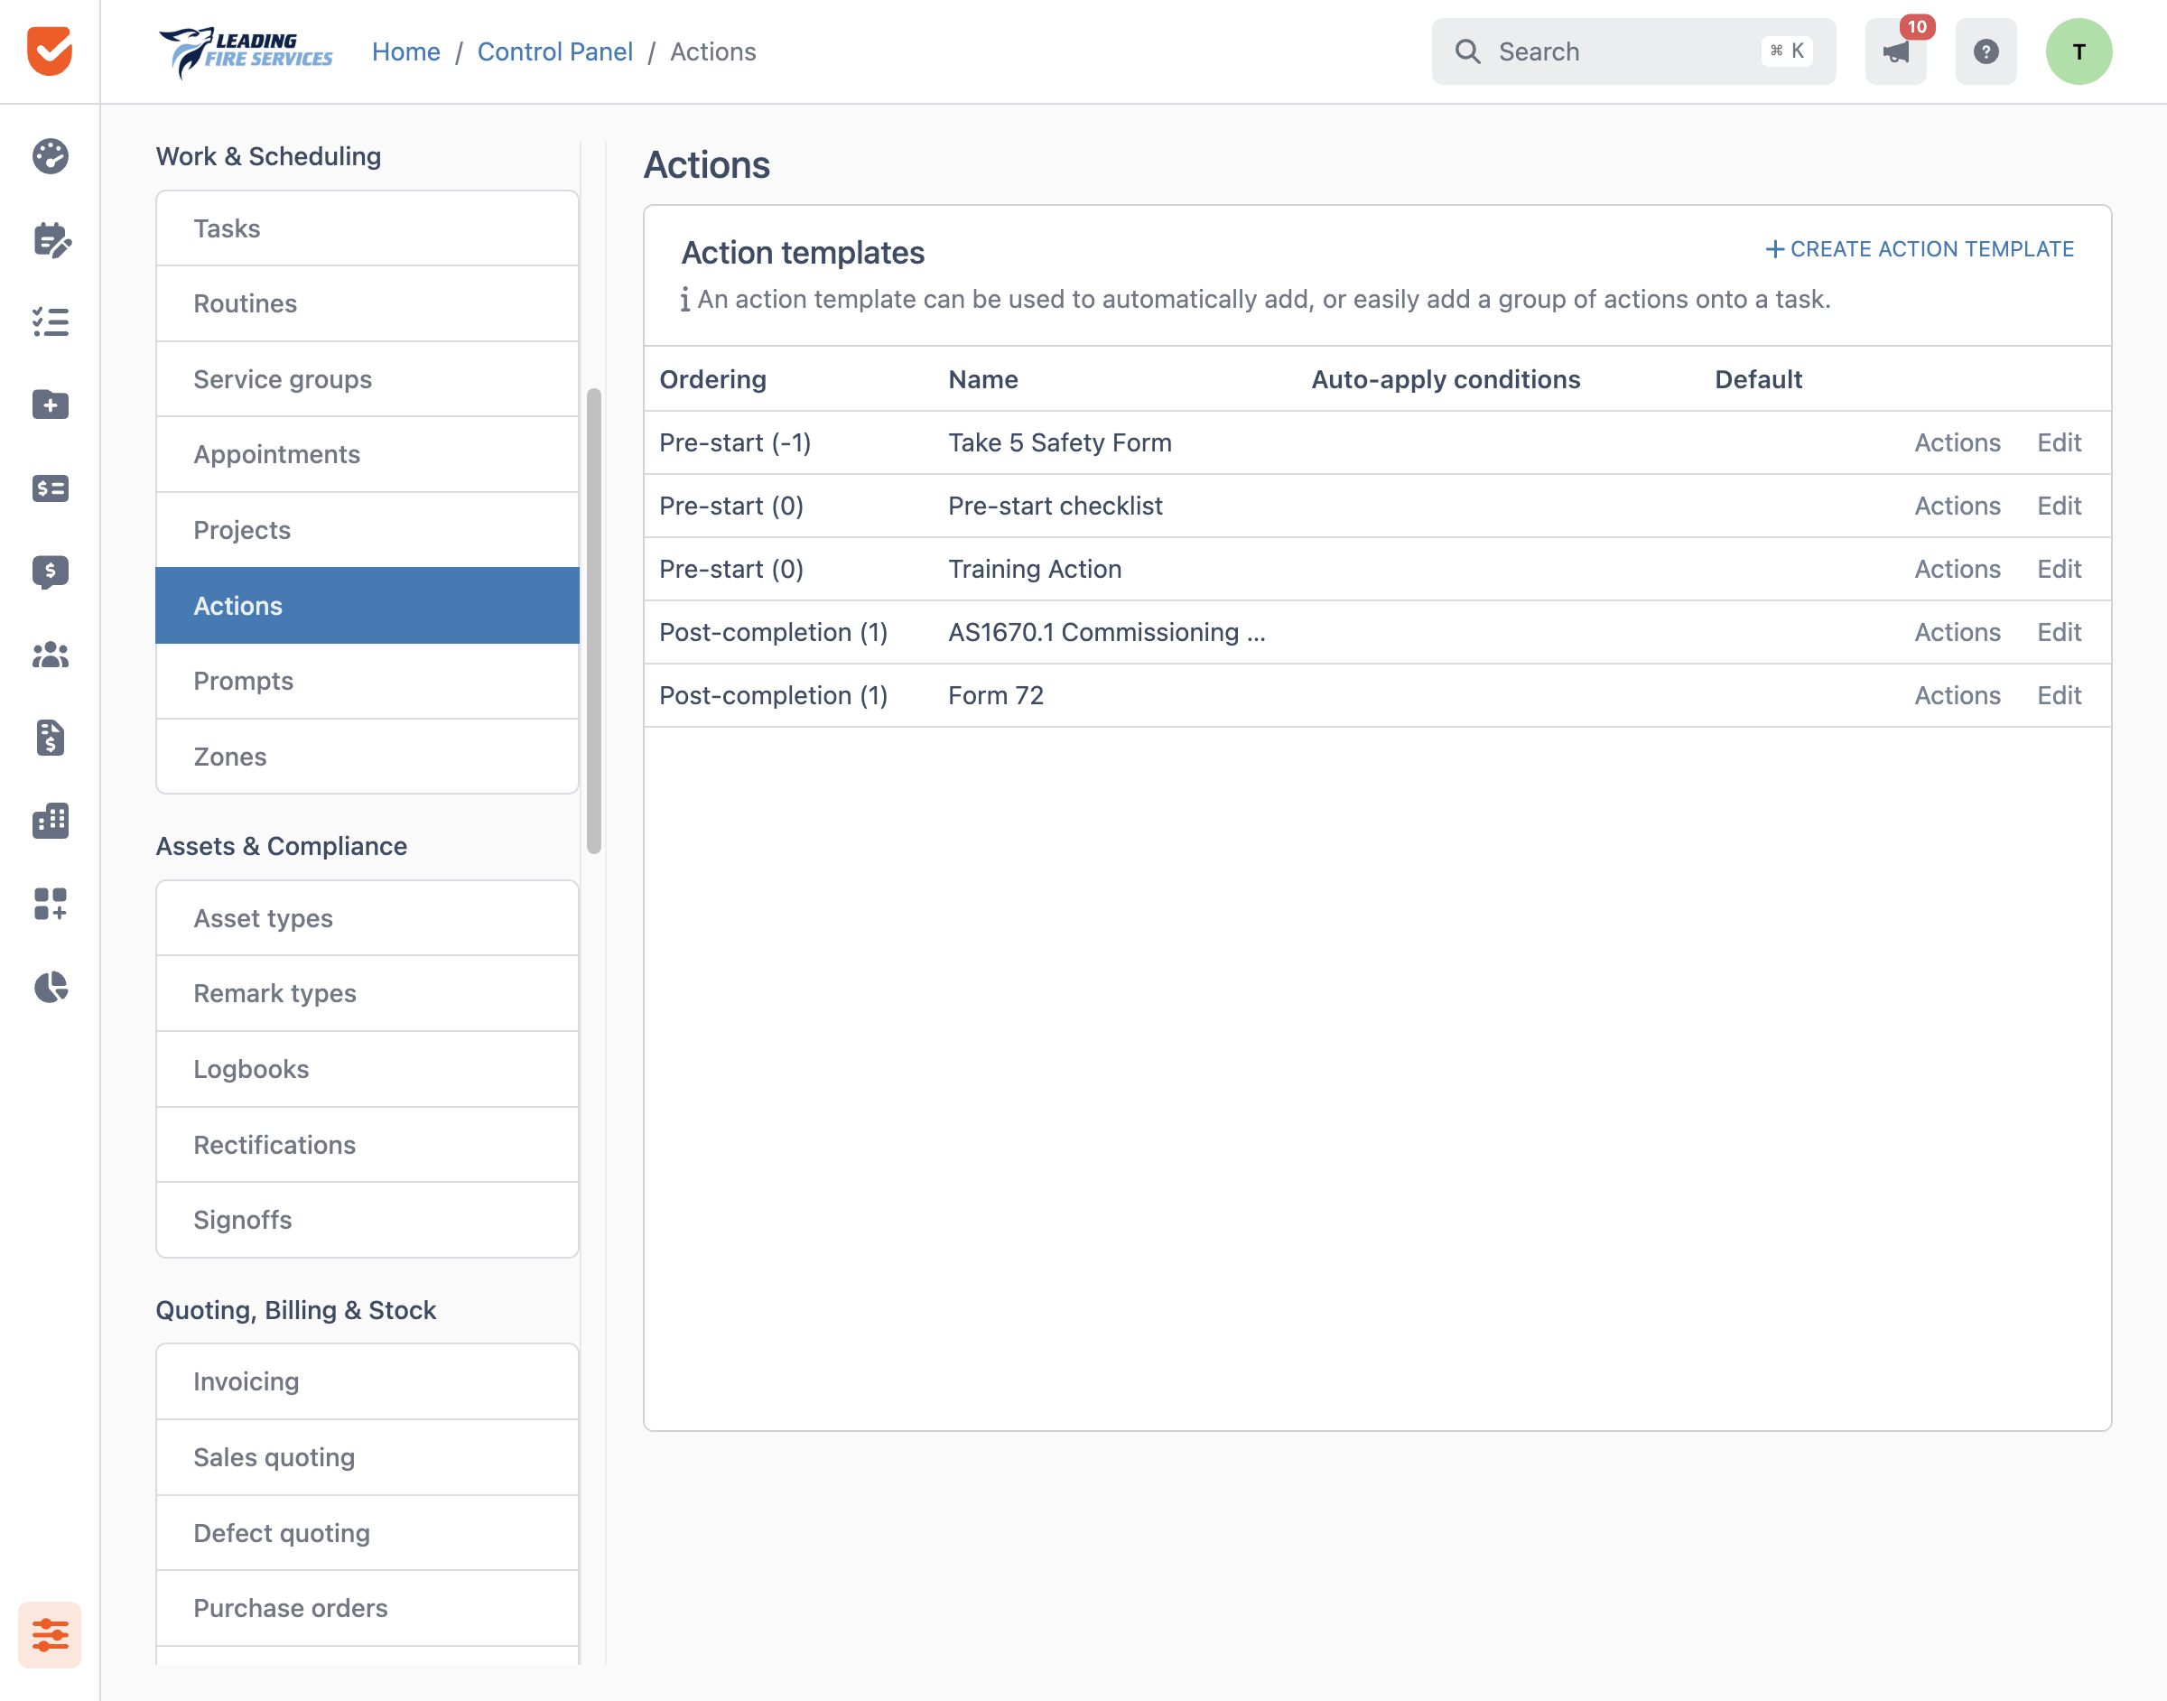Open the dollar speech bubble quotes icon
2167x1701 pixels.
click(50, 572)
